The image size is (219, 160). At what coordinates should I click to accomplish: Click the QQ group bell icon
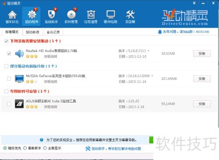point(160,32)
